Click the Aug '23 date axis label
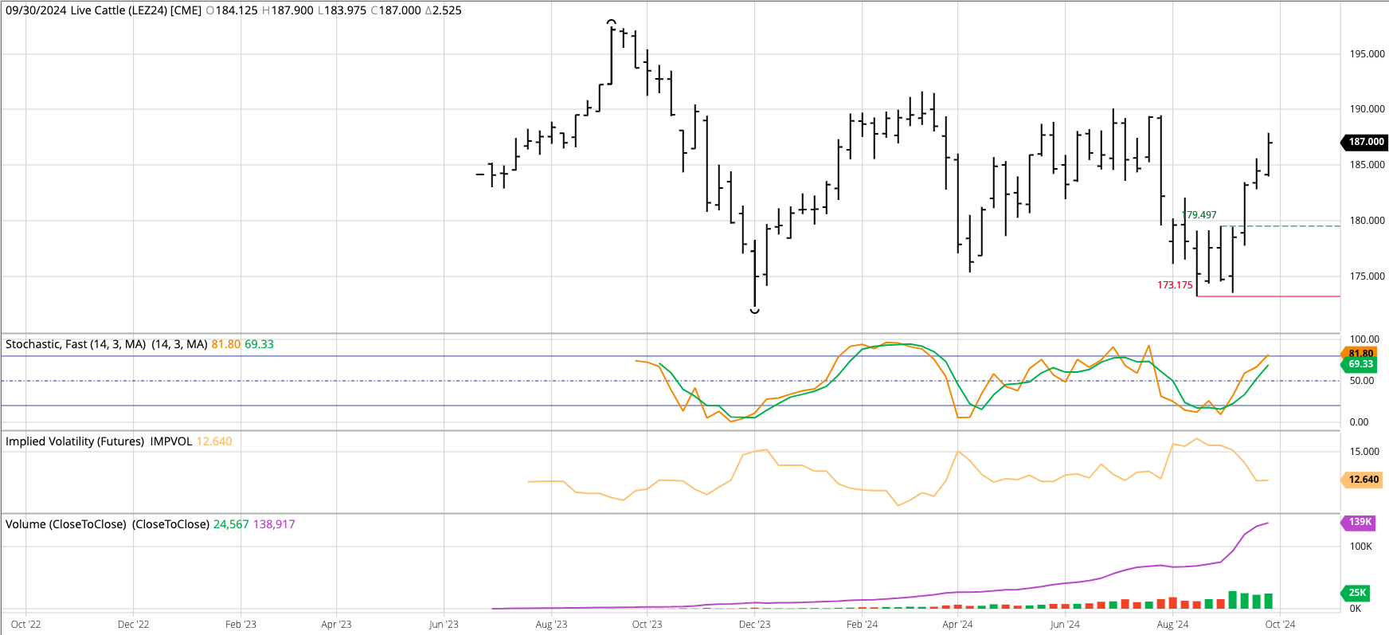Screen dimensions: 1389x635 coord(551,625)
